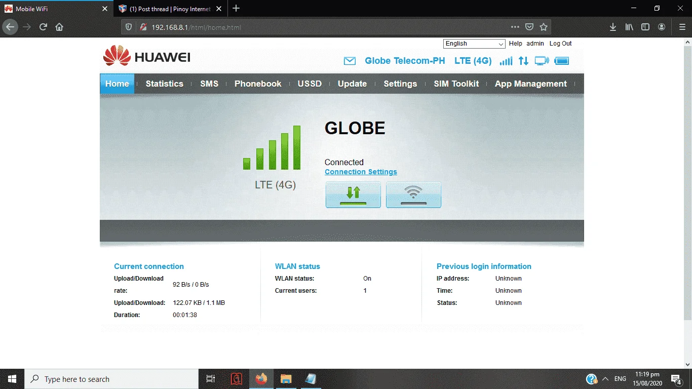The image size is (692, 389).
Task: Open the Statistics tab
Action: point(165,84)
